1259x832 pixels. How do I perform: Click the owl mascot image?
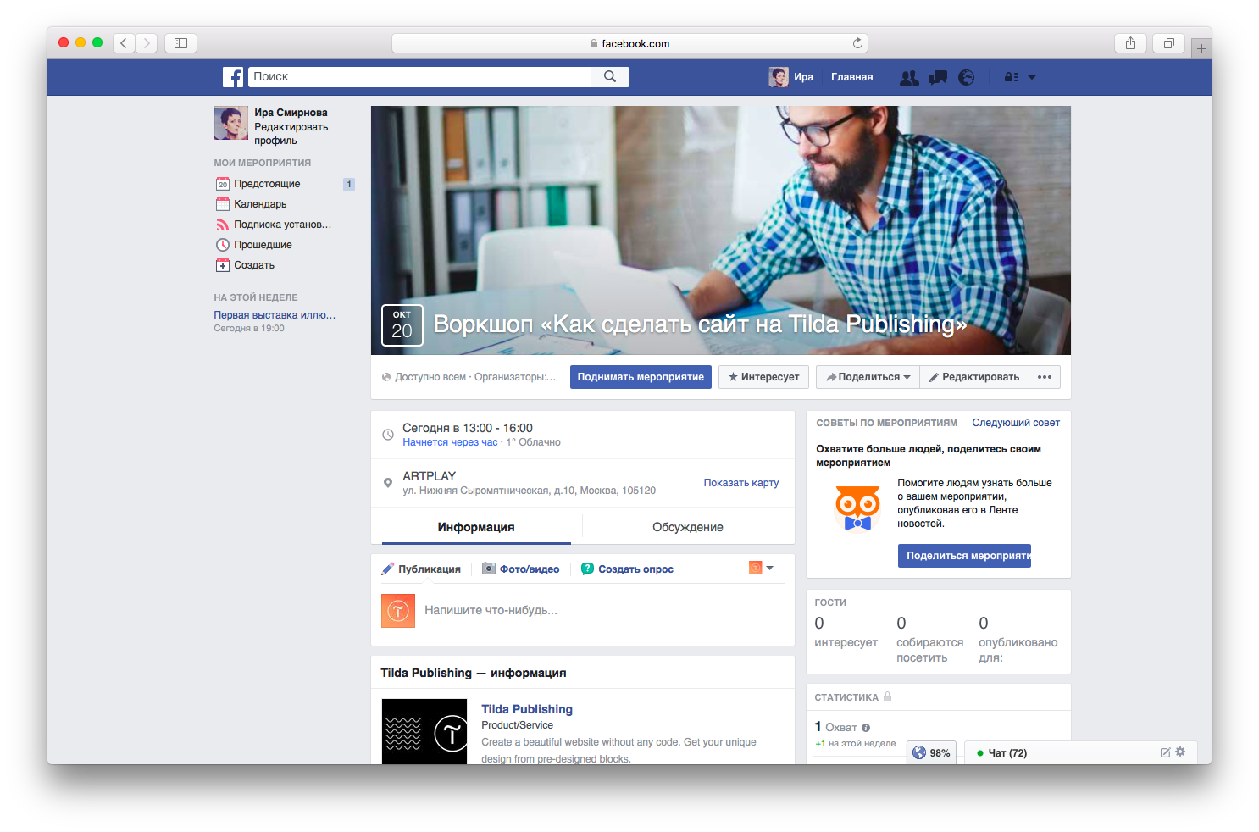857,508
